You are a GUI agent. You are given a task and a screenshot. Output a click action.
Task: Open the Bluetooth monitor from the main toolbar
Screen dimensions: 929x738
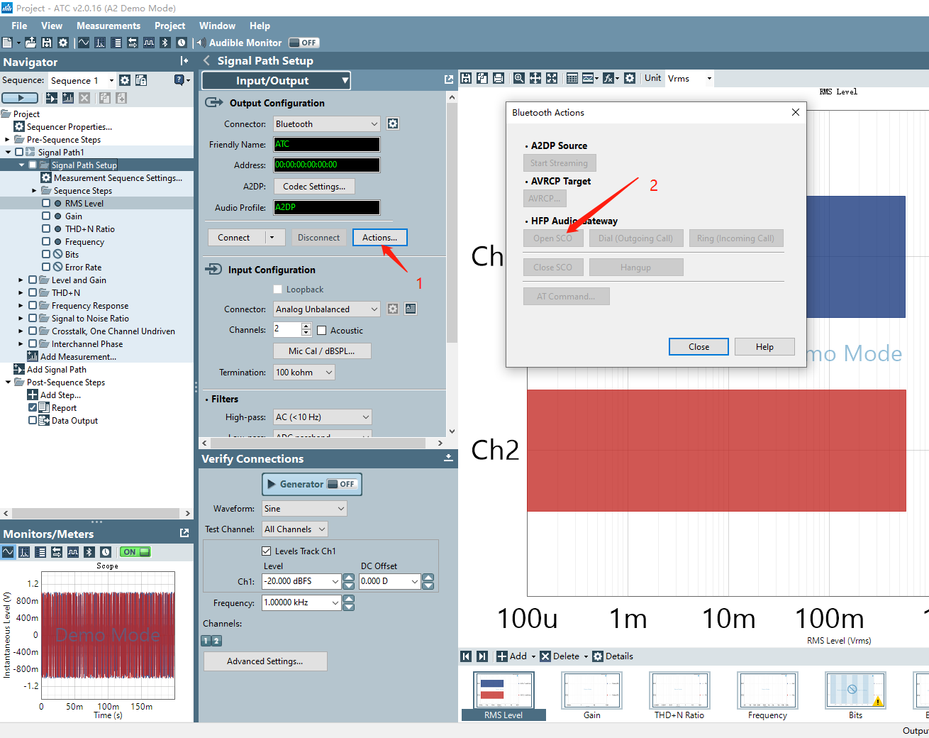[x=165, y=43]
